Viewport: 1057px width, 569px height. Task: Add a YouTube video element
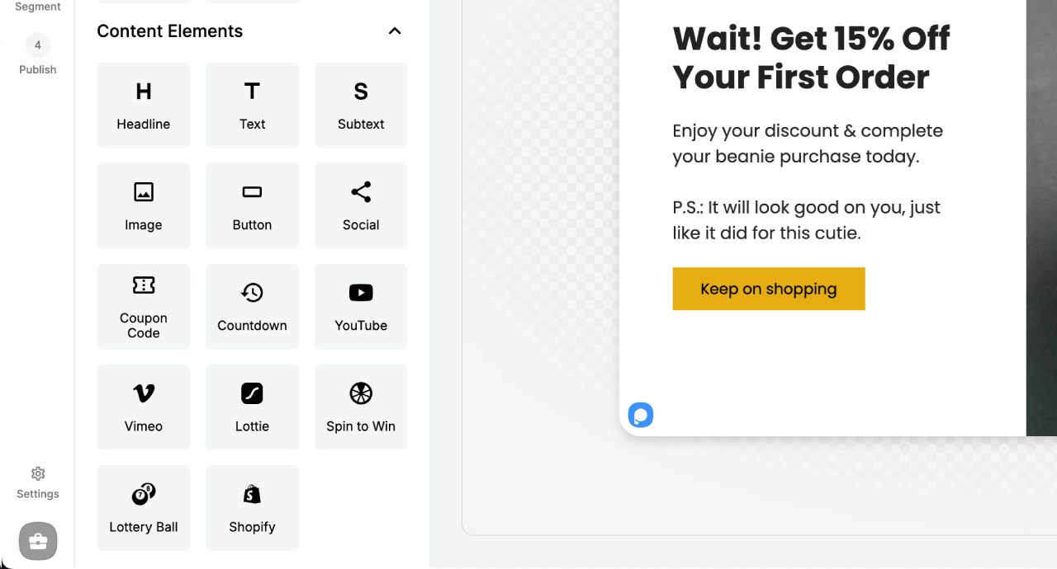[361, 307]
